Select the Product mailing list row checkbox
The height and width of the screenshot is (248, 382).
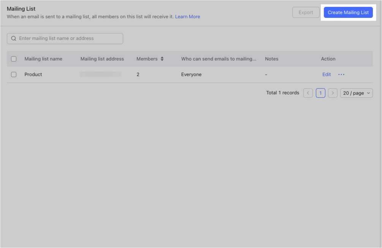14,74
